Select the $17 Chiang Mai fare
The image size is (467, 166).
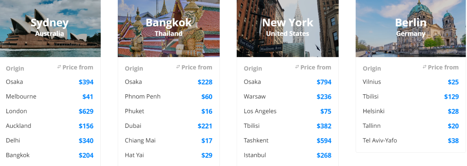pyautogui.click(x=207, y=141)
